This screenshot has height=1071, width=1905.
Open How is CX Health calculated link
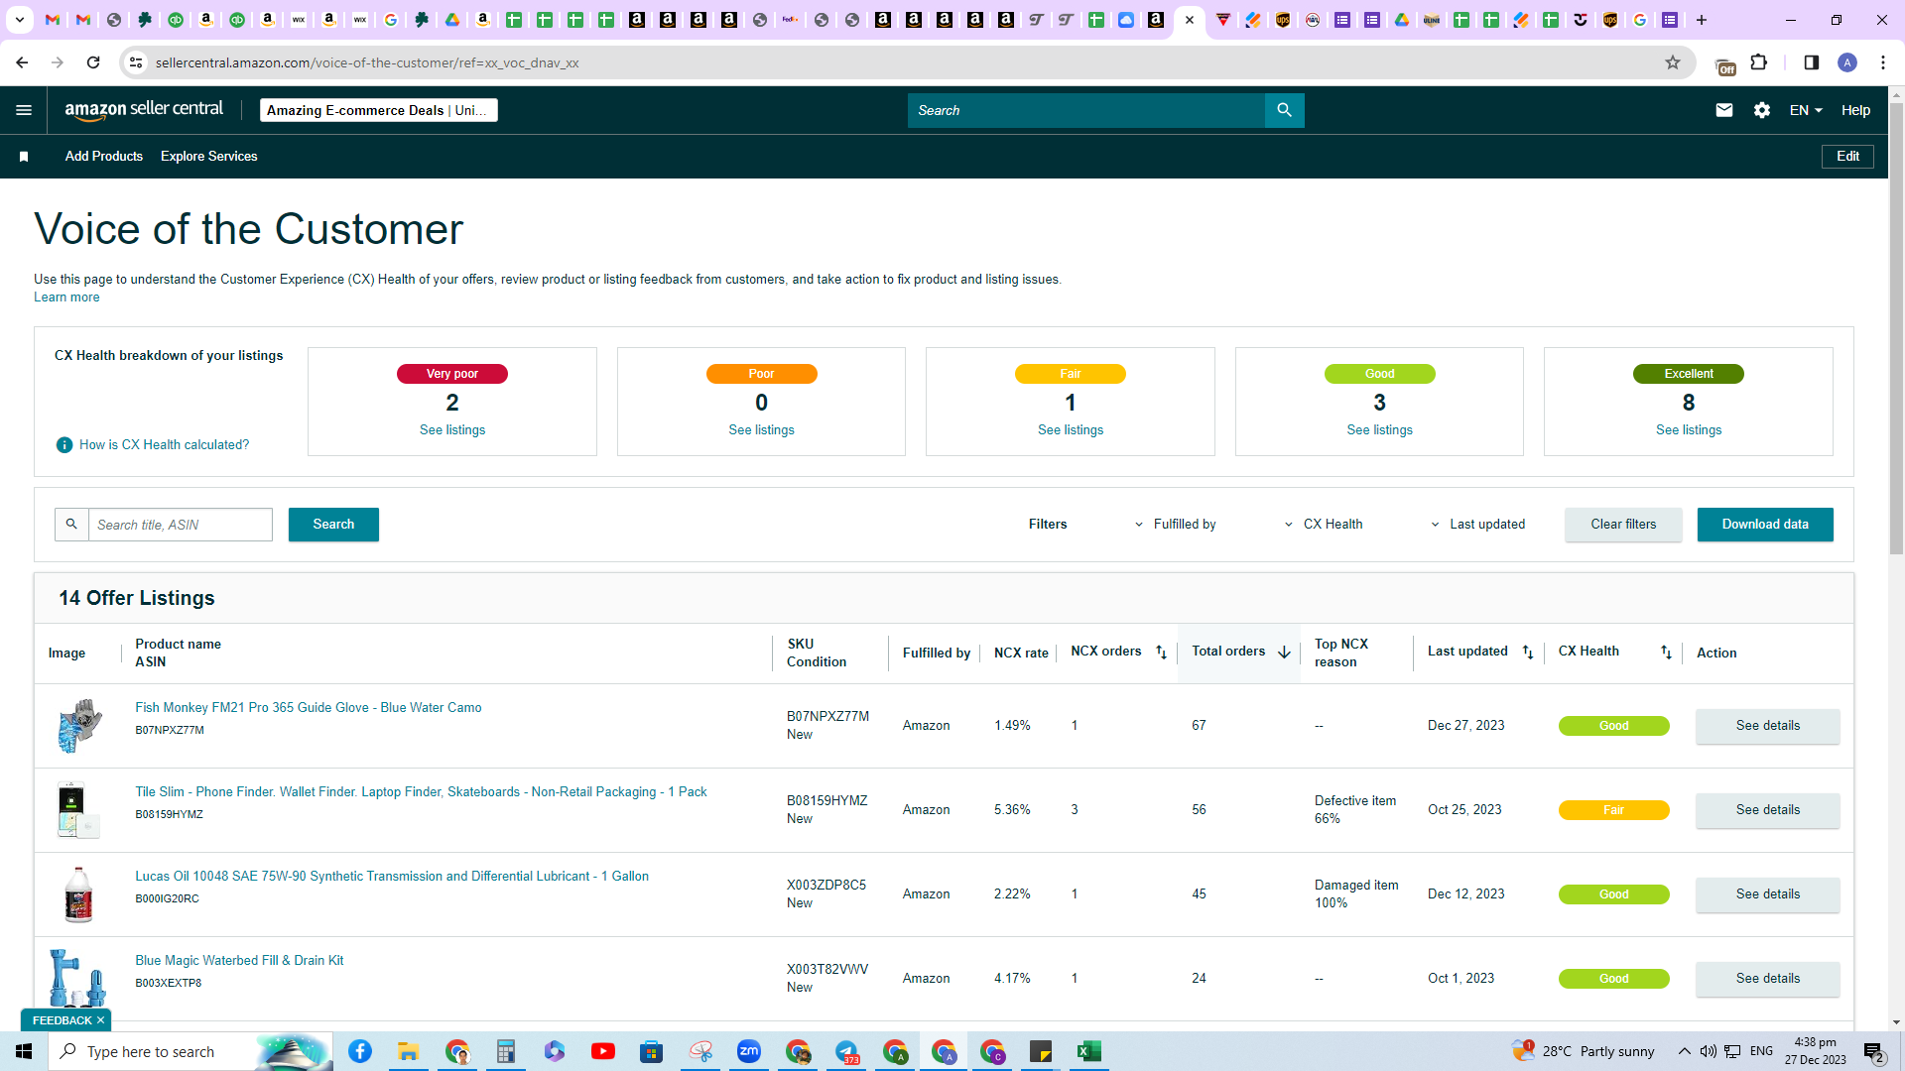pyautogui.click(x=165, y=445)
